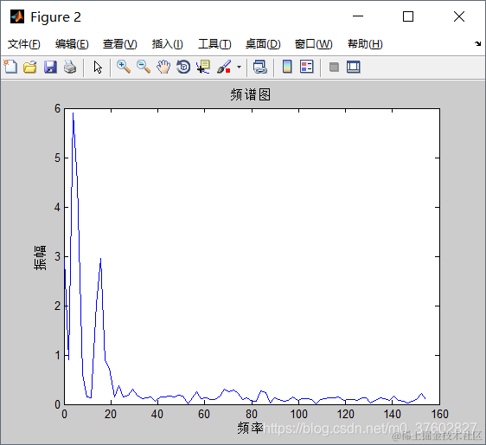This screenshot has height=445, width=486.
Task: Save the figure with the floppy disk icon
Action: pos(50,67)
